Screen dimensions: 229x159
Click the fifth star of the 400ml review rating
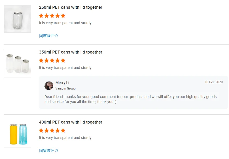pyautogui.click(x=63, y=130)
